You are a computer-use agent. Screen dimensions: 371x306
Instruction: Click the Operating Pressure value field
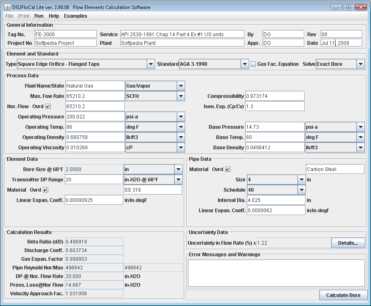coord(95,117)
